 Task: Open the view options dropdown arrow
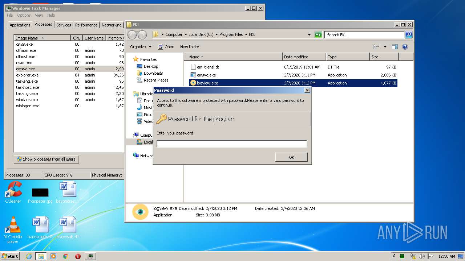[385, 47]
